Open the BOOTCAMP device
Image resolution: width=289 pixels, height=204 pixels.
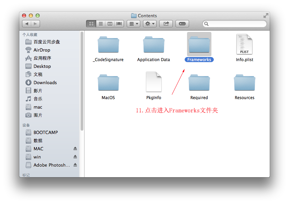pyautogui.click(x=50, y=132)
